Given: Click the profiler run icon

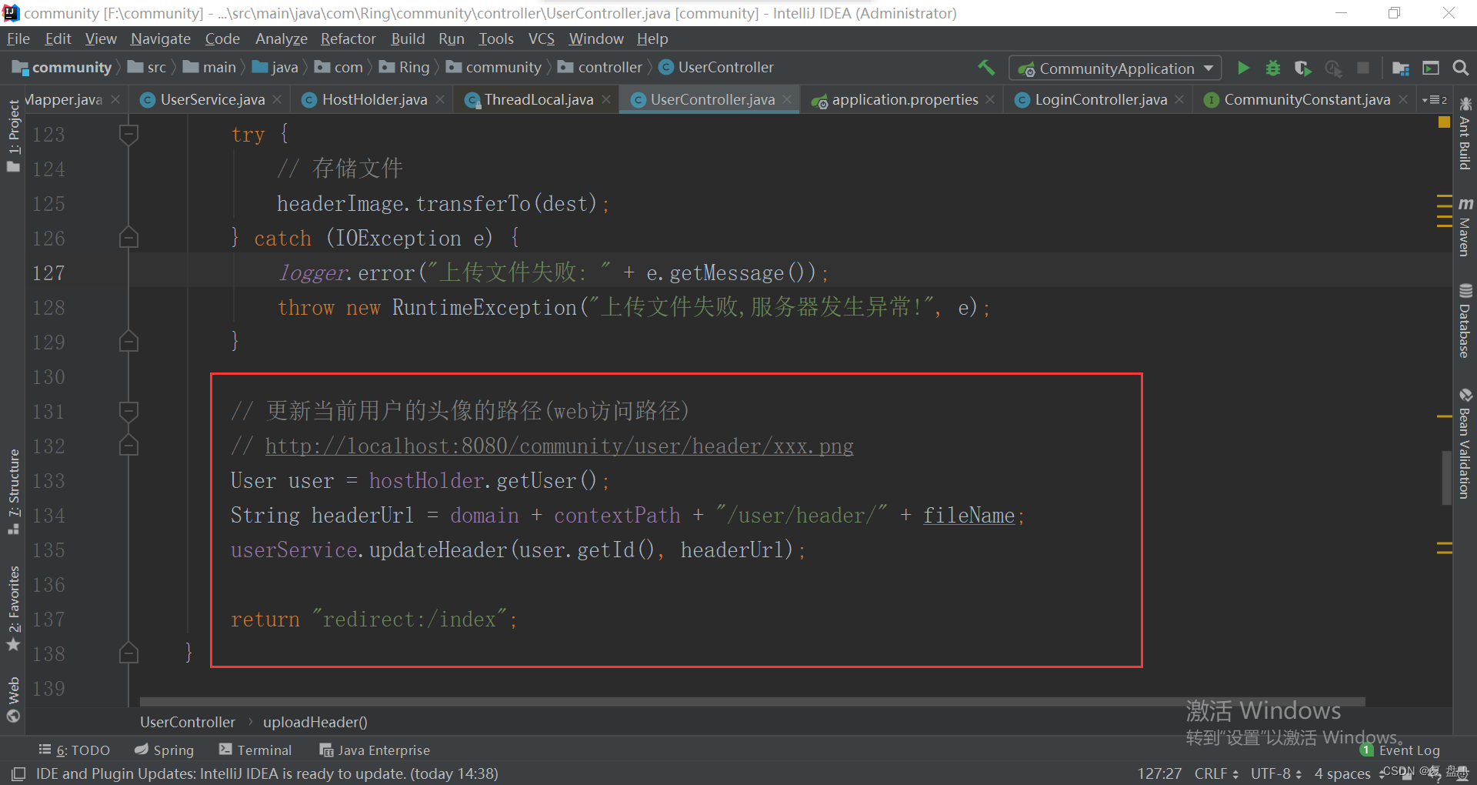Looking at the screenshot, I should coord(1333,68).
